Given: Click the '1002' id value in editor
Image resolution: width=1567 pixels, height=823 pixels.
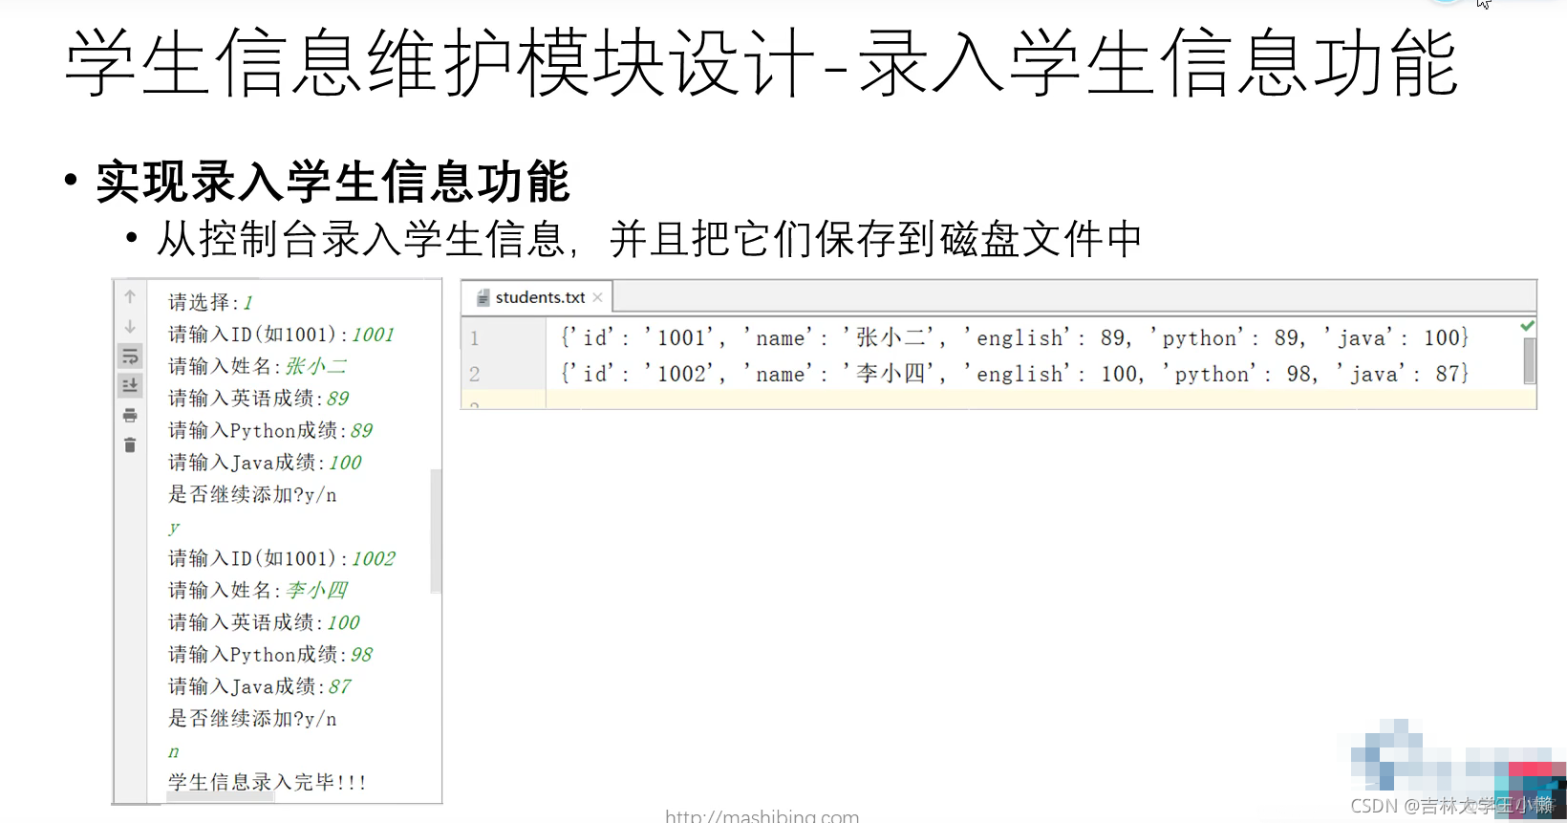Looking at the screenshot, I should point(681,374).
